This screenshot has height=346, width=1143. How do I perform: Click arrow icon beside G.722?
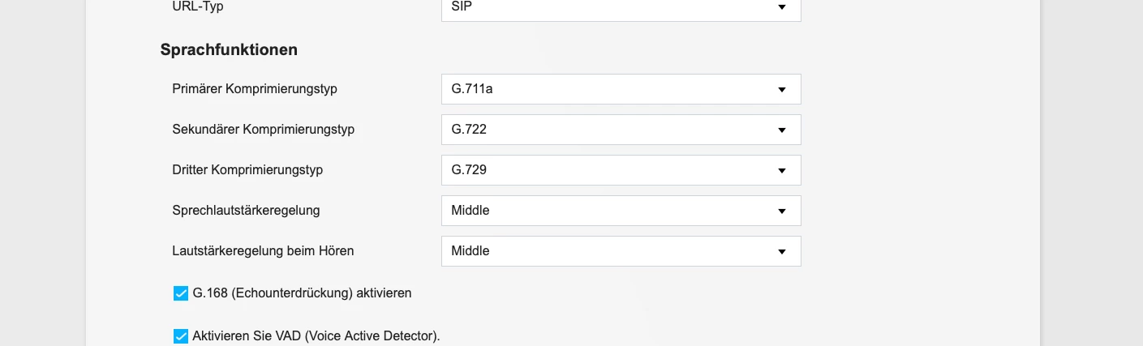(x=782, y=130)
